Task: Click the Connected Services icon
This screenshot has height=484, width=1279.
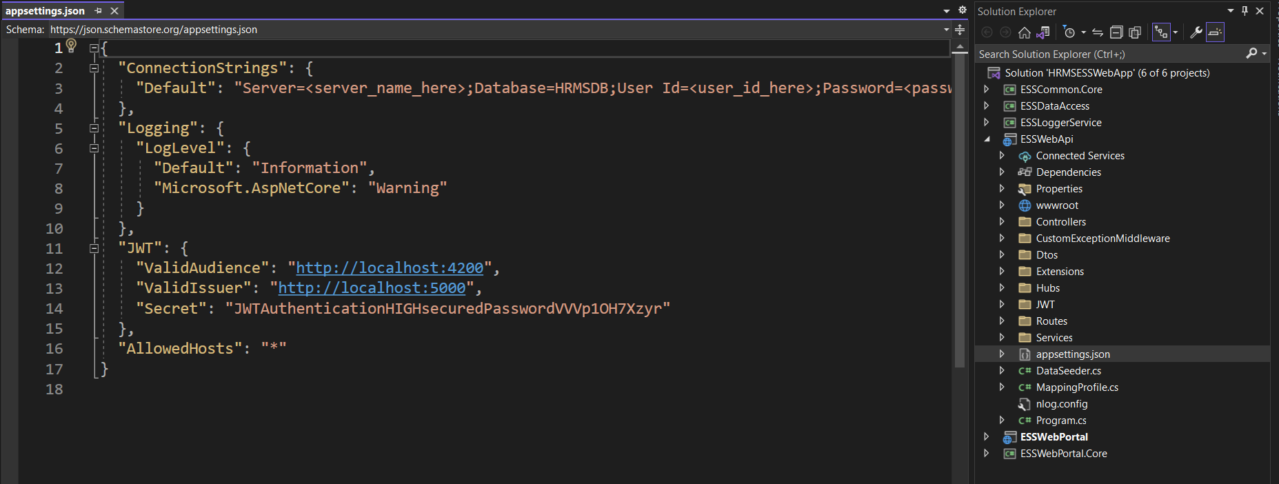Action: (1025, 156)
